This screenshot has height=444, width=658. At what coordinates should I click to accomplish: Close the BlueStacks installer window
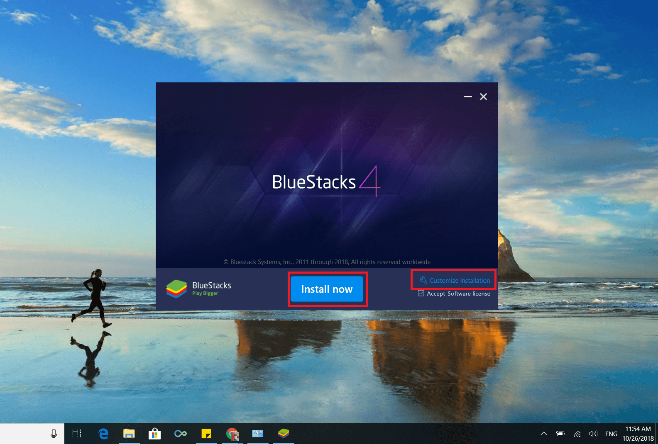click(483, 97)
